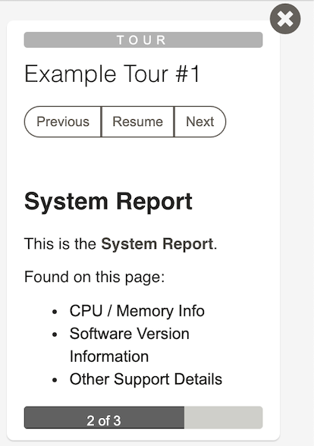314x446 pixels.
Task: Click bold System Report in the sentence
Action: [x=157, y=244]
